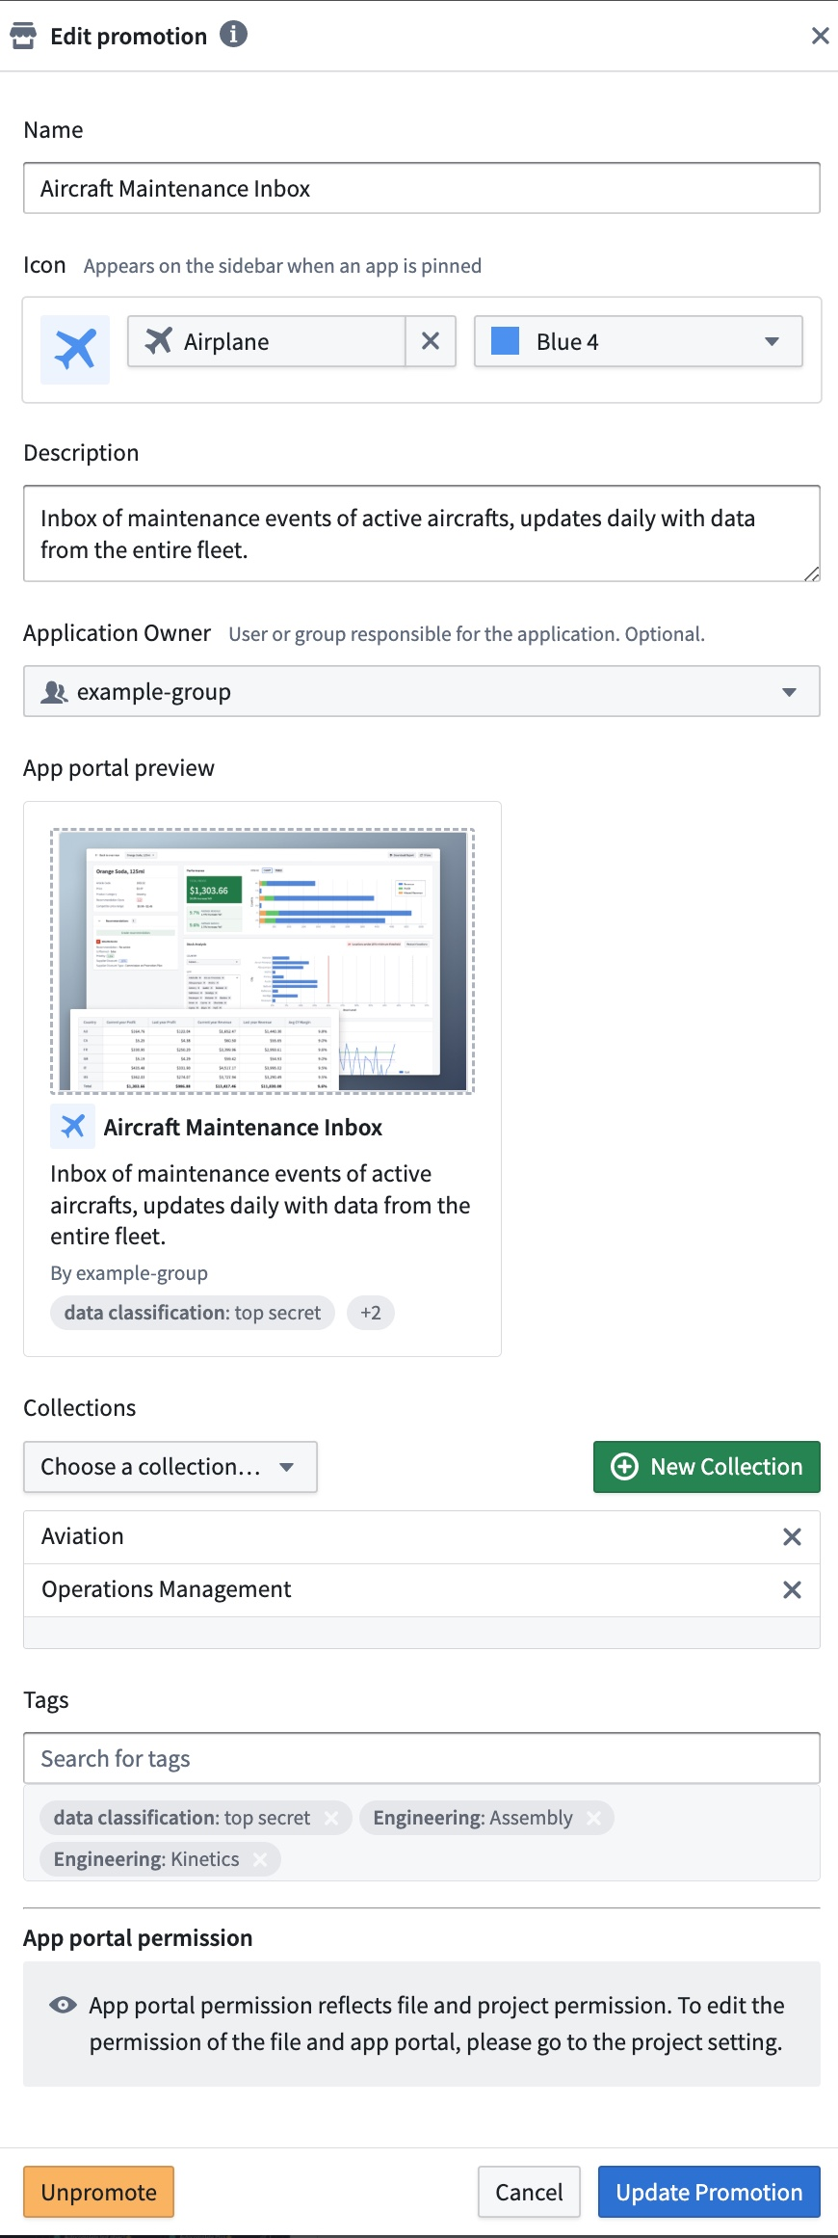The width and height of the screenshot is (838, 2238).
Task: Open the Blue 4 color dropdown
Action: point(638,341)
